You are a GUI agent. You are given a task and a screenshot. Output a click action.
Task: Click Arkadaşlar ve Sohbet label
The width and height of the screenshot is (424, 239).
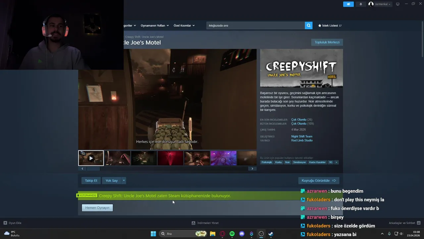point(402,223)
